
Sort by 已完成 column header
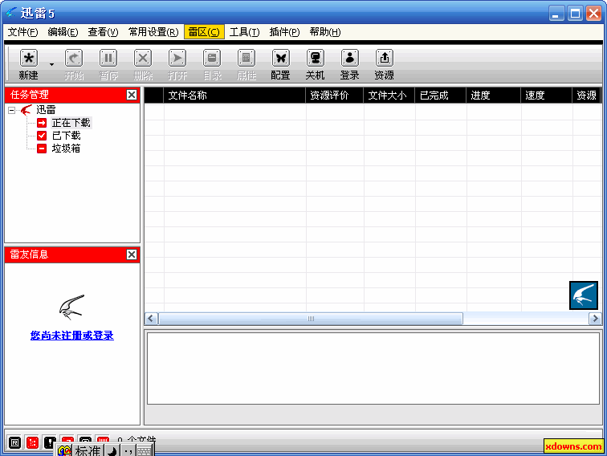click(x=441, y=96)
